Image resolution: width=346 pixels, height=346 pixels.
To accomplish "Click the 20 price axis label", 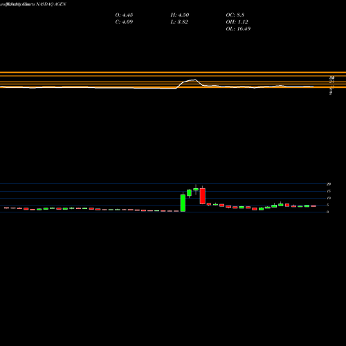I will 329,184.
